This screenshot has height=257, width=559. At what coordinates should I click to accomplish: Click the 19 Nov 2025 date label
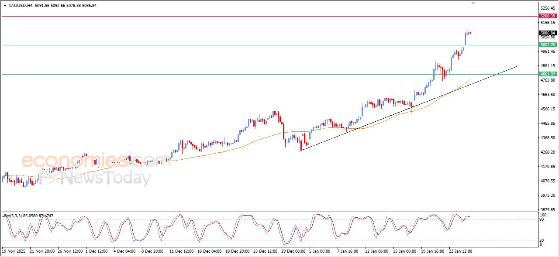[x=14, y=251]
